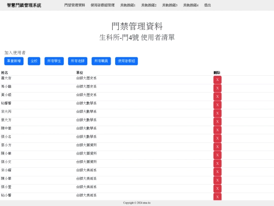Click the 門禁管理資料 page heading

[x=137, y=26]
